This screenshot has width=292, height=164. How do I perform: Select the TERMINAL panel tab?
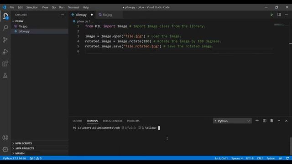[x=92, y=121]
